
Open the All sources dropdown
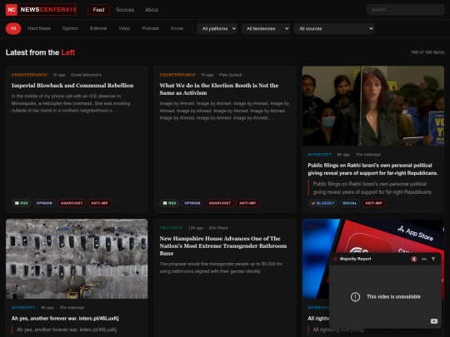point(334,28)
